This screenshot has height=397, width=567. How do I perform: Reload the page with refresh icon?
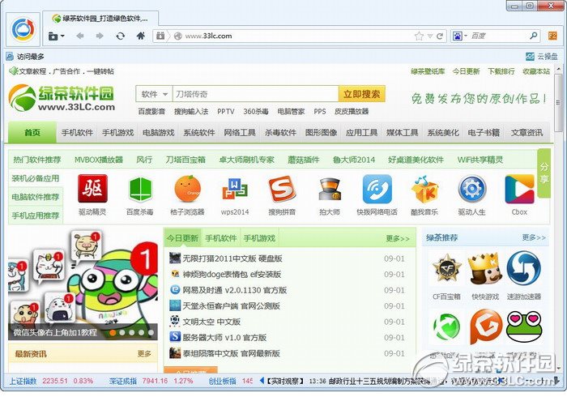click(121, 36)
